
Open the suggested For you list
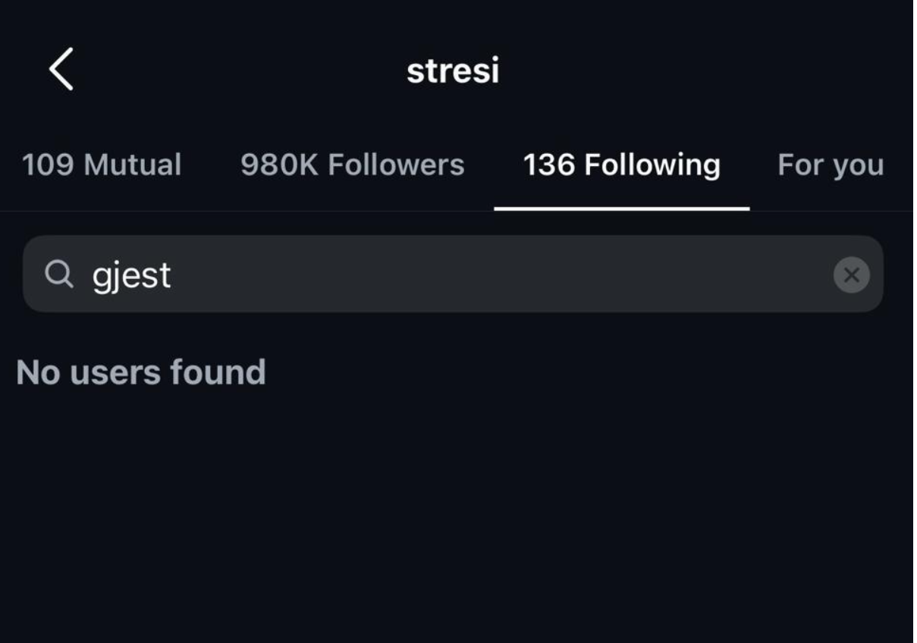[x=830, y=165]
